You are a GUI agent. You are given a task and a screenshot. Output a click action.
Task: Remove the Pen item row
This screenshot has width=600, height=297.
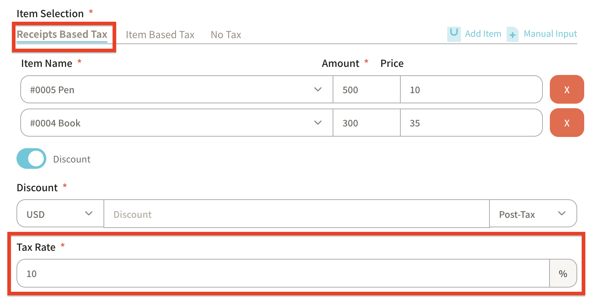pos(566,90)
